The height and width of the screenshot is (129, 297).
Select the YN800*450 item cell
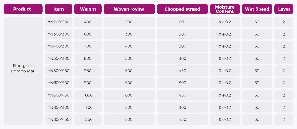click(59, 119)
